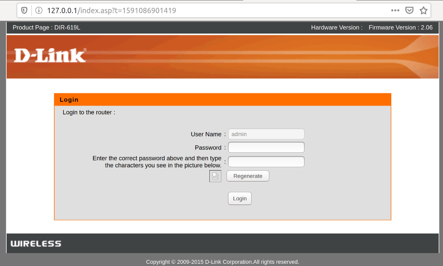This screenshot has width=443, height=266.
Task: Click the Hardware Version label
Action: click(x=337, y=28)
